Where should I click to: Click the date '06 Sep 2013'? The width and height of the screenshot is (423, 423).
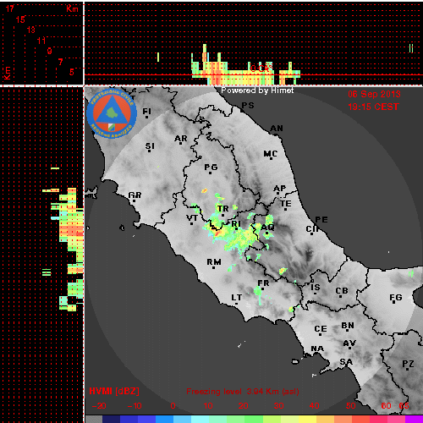click(x=374, y=94)
